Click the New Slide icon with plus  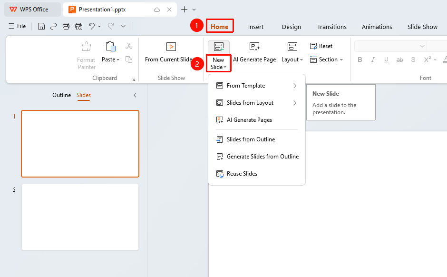click(x=219, y=47)
